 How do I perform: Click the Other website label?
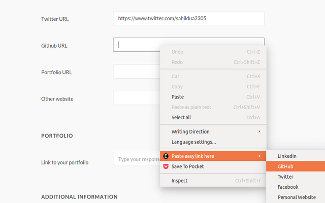pyautogui.click(x=57, y=99)
